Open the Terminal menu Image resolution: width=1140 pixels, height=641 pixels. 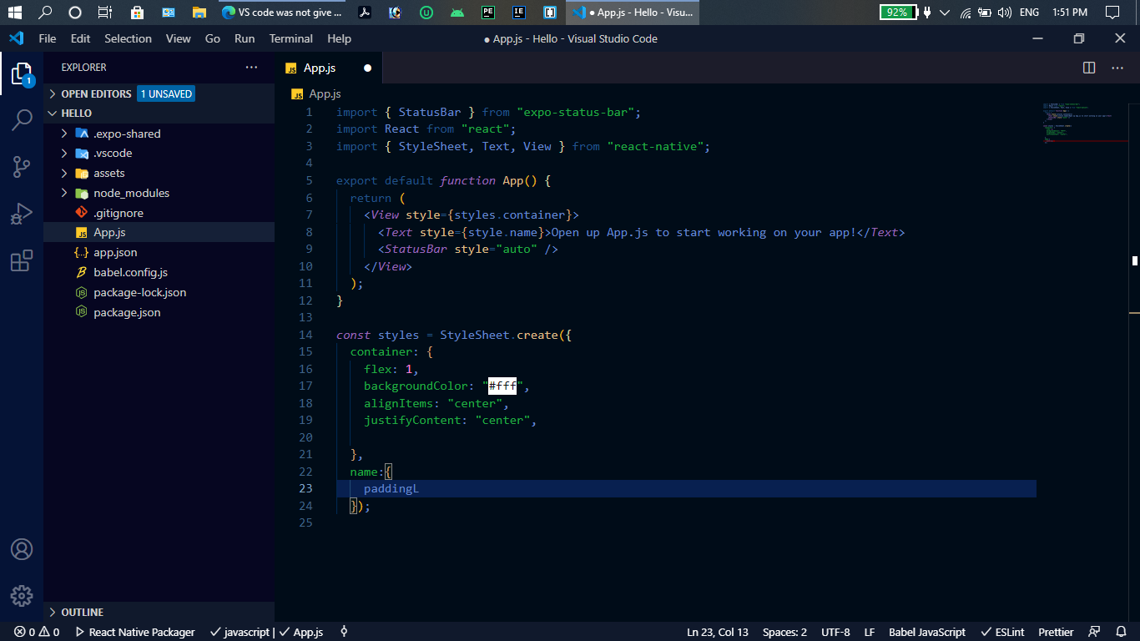(x=290, y=38)
